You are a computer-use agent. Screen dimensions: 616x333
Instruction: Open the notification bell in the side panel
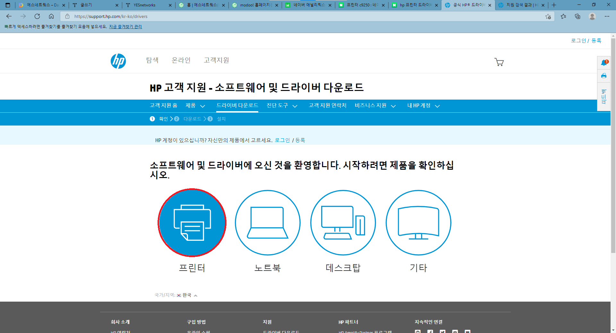[x=604, y=62]
